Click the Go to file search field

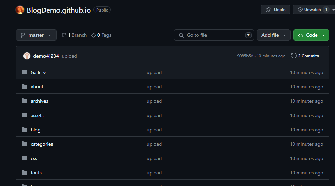(214, 35)
